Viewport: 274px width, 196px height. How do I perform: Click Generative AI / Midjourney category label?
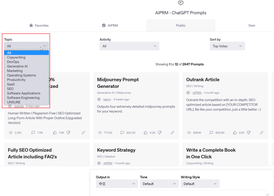[114, 93]
